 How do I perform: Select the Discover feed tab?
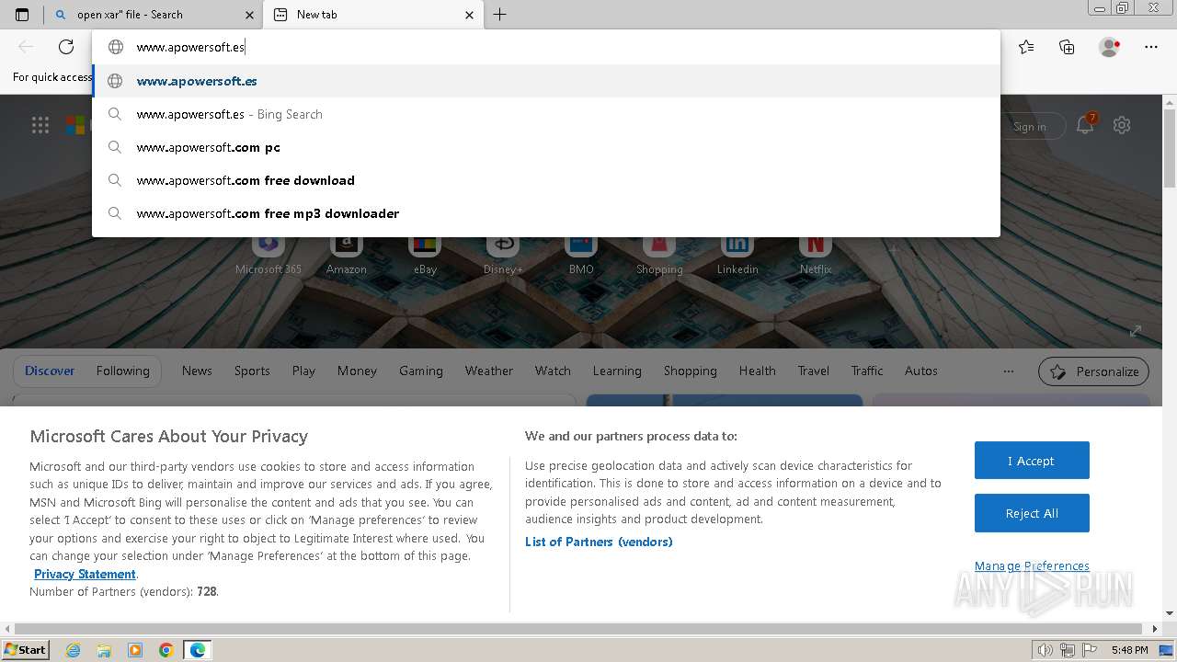point(50,371)
